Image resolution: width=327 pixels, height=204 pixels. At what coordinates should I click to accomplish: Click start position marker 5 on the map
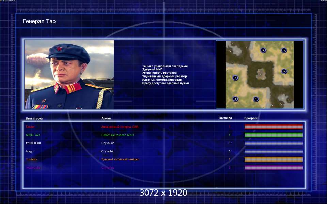pyautogui.click(x=235, y=78)
